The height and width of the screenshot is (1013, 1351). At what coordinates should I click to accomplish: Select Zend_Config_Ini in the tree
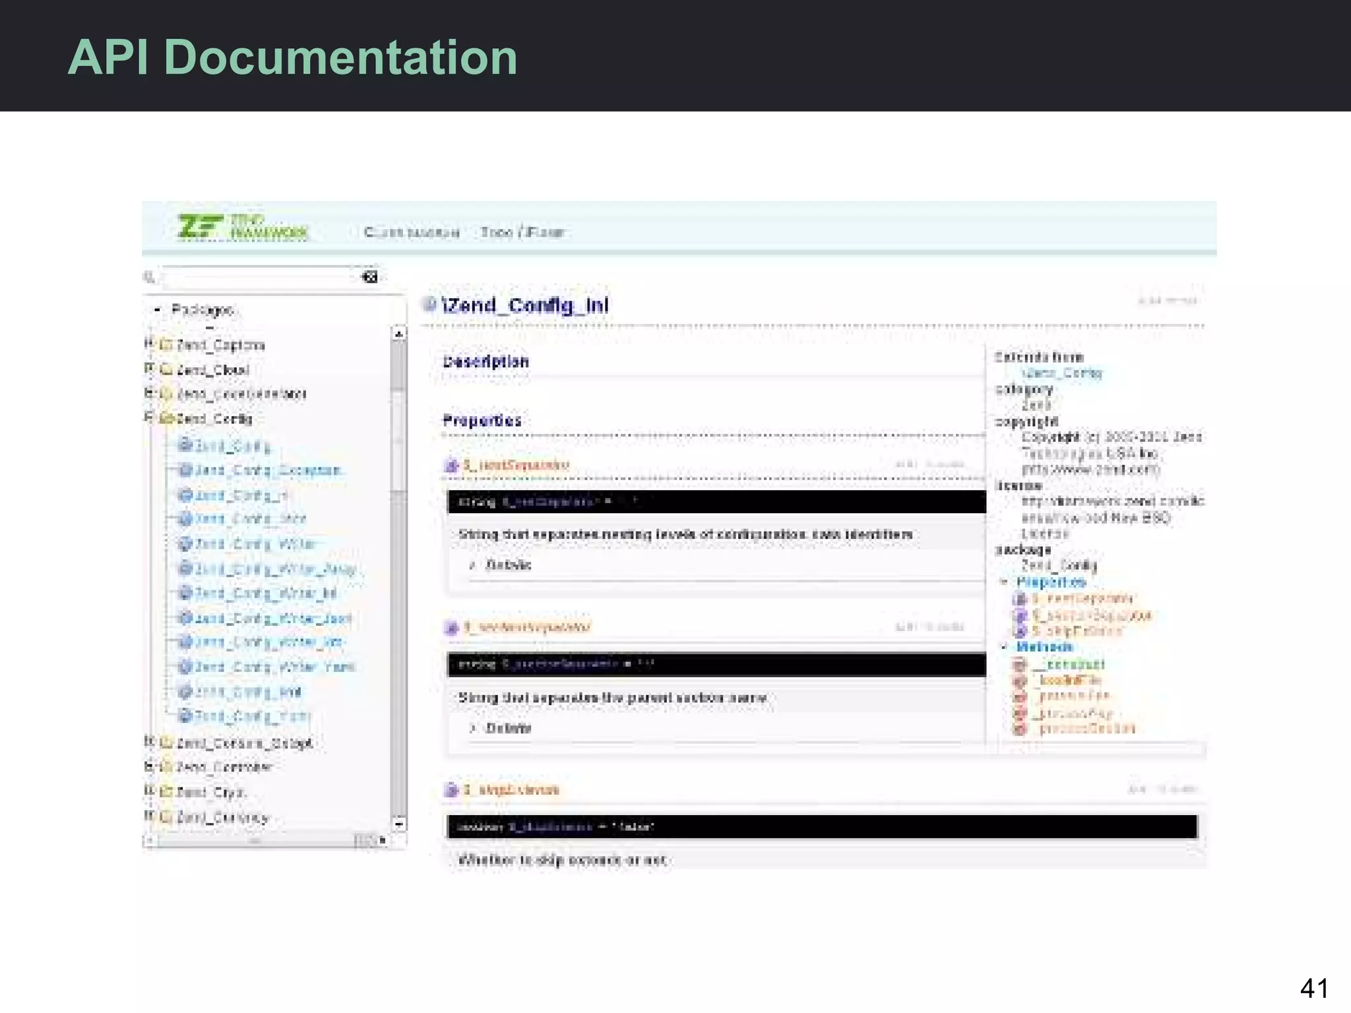point(241,495)
